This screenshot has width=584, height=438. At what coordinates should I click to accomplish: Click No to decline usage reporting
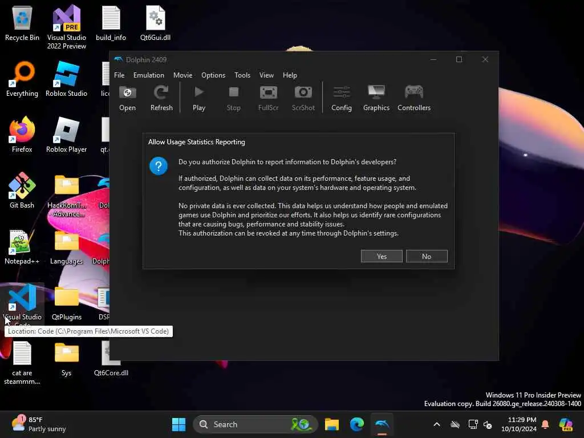pos(427,256)
